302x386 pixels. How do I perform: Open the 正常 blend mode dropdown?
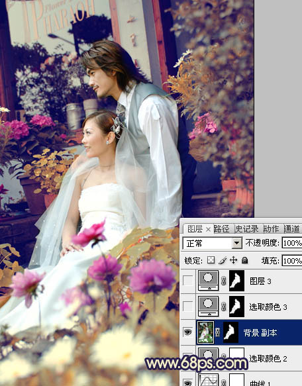click(x=236, y=243)
